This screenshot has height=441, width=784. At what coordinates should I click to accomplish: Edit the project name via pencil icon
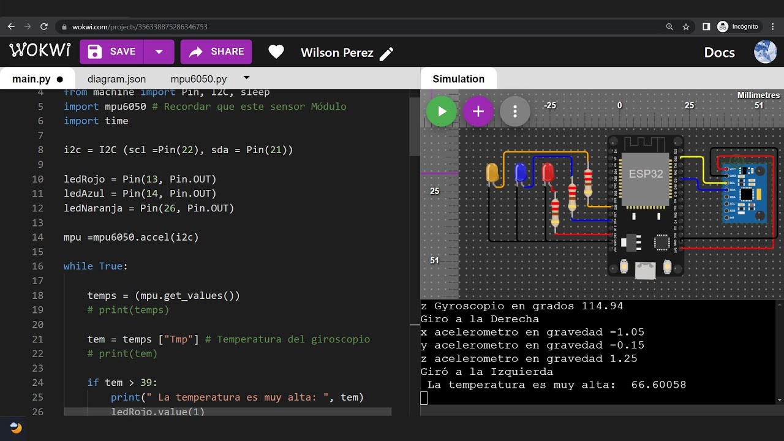(386, 53)
